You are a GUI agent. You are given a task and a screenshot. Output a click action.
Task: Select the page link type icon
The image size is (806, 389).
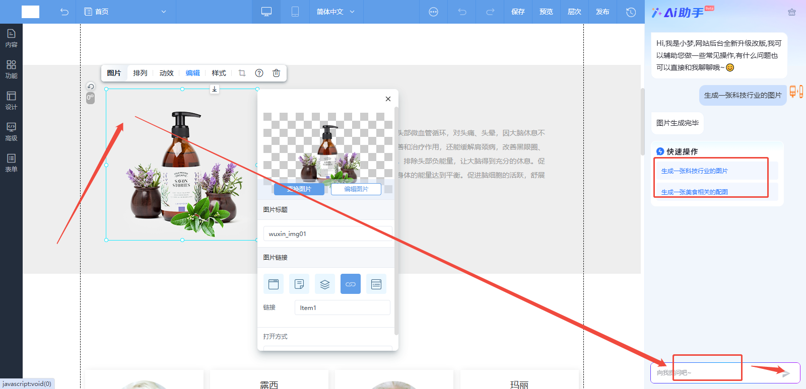point(274,284)
